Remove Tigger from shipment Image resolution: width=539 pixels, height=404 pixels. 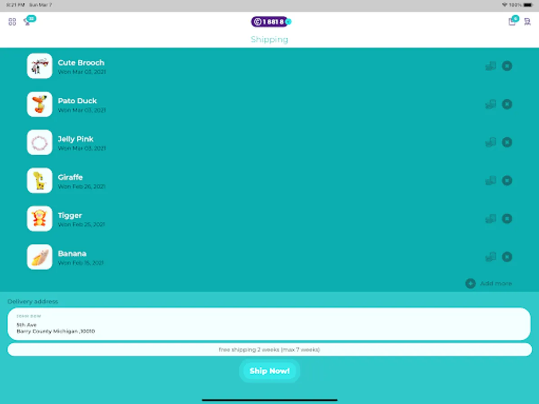click(507, 219)
